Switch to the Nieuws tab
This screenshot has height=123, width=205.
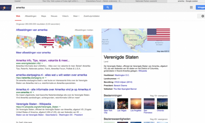54,16
